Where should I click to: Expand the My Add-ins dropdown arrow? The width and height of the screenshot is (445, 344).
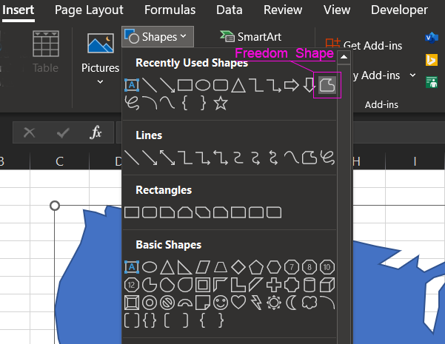[x=413, y=75]
